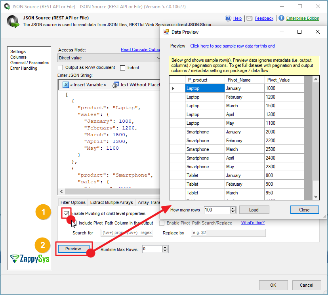Click the OK button

click(x=273, y=285)
